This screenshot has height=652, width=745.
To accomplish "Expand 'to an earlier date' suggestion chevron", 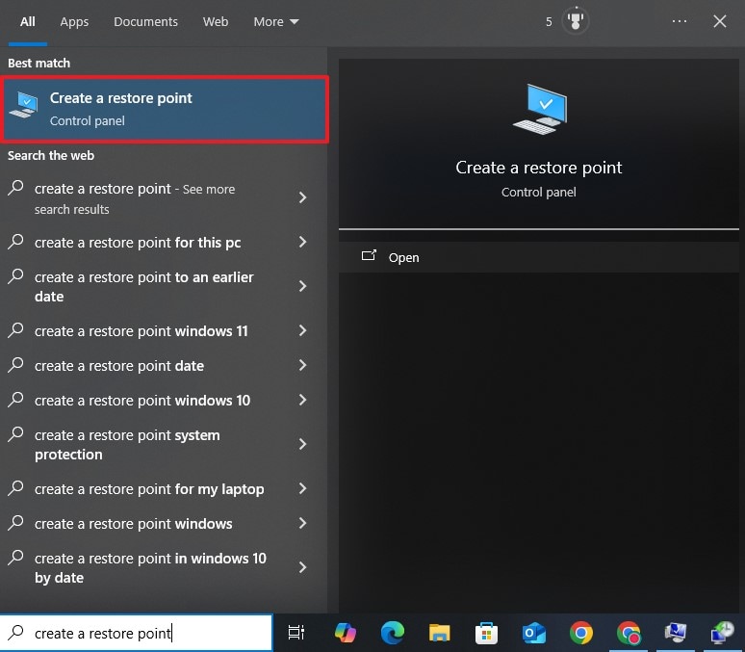I will (x=302, y=286).
